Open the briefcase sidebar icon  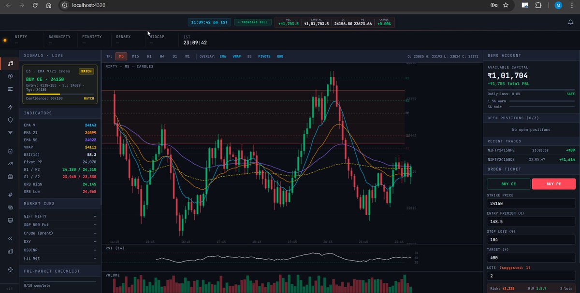[10, 177]
